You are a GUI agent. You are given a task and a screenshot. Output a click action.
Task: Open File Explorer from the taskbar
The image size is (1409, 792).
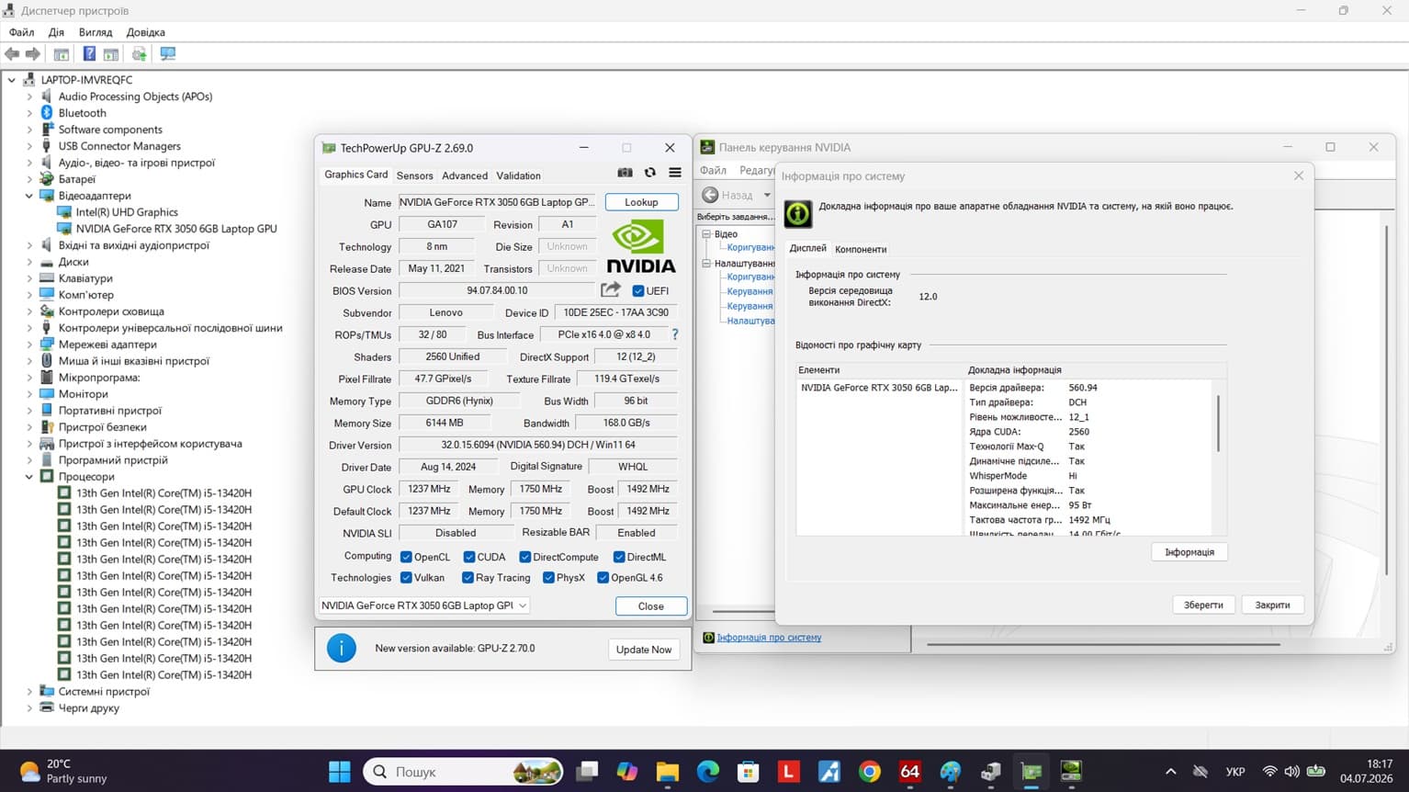[x=668, y=772]
